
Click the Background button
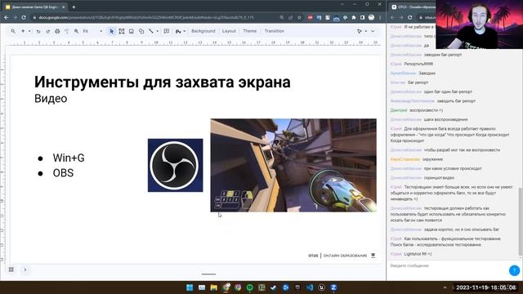click(x=203, y=31)
